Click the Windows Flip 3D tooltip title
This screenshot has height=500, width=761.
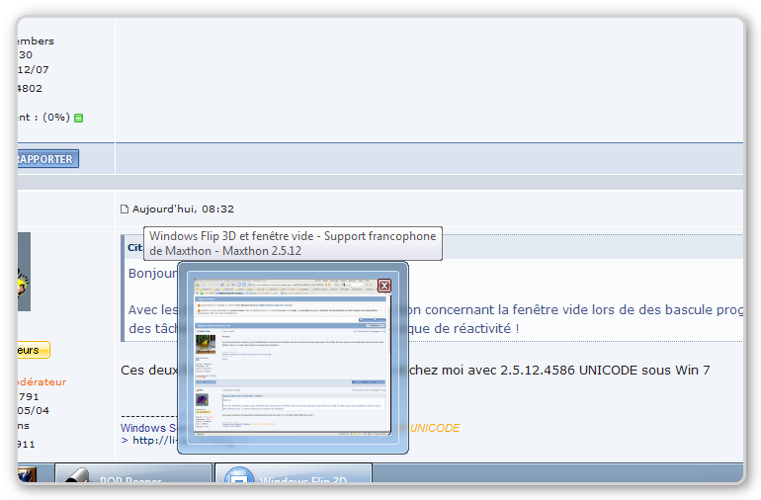293,243
